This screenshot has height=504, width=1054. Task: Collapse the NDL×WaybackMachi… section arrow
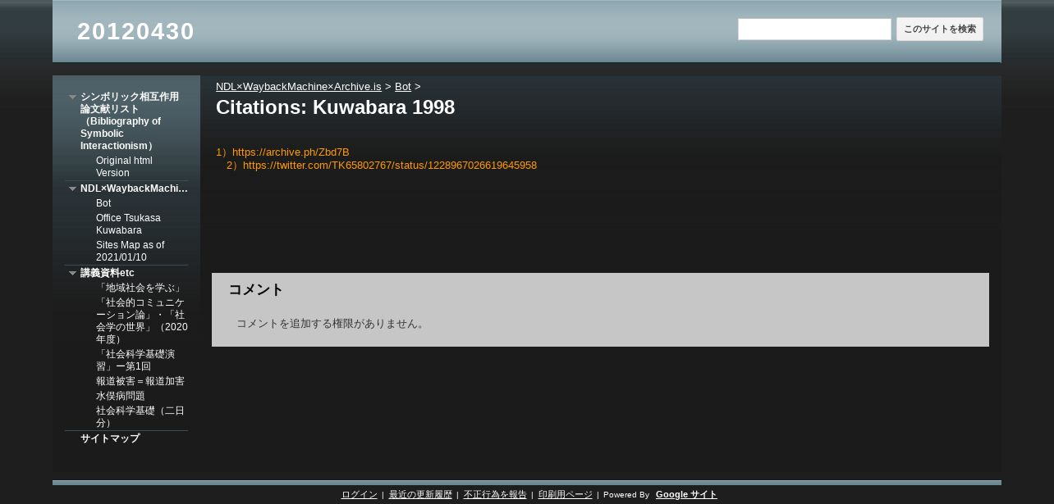pos(72,188)
